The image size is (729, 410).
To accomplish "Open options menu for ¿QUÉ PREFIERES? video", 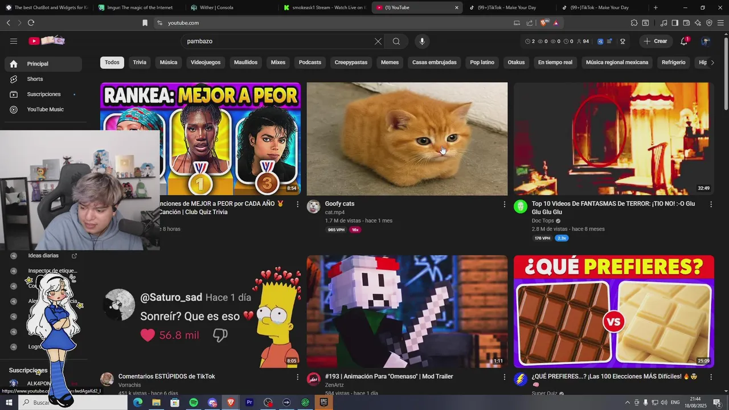I will 711,377.
